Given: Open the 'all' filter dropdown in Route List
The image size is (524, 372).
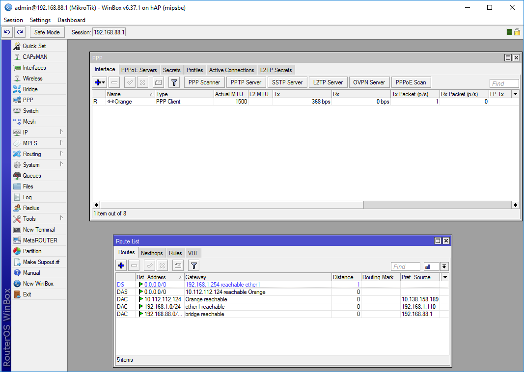Looking at the screenshot, I should (444, 266).
